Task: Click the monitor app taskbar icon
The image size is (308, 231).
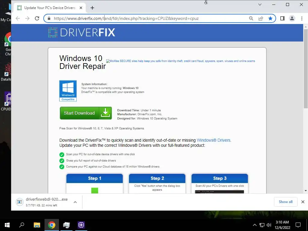Action: coord(66,225)
